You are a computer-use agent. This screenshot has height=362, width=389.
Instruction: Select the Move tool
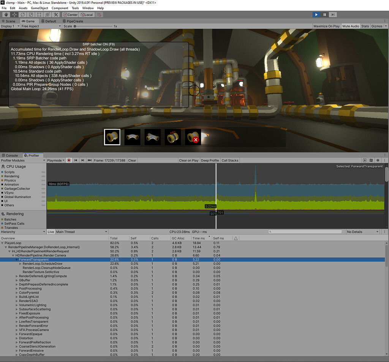[14, 14]
